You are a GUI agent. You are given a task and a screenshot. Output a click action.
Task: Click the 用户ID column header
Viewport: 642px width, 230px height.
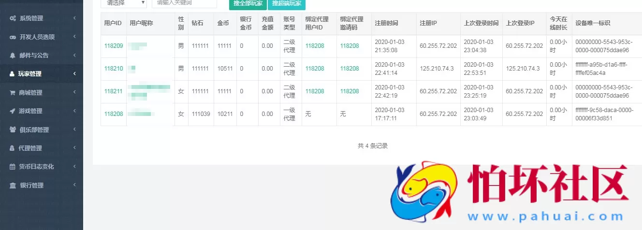click(x=113, y=23)
